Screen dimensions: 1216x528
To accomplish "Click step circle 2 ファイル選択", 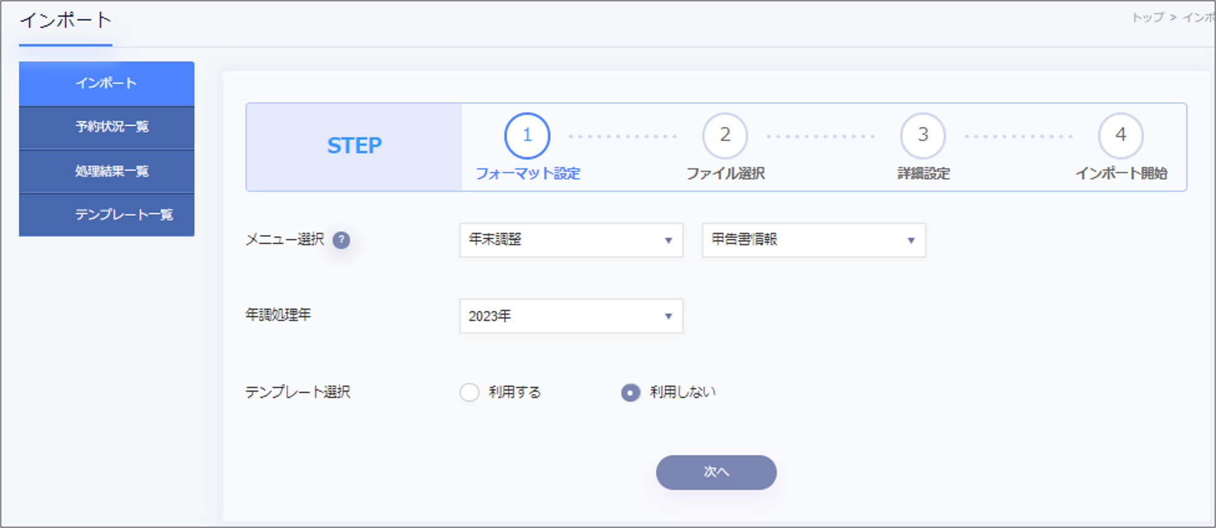I will pos(724,135).
